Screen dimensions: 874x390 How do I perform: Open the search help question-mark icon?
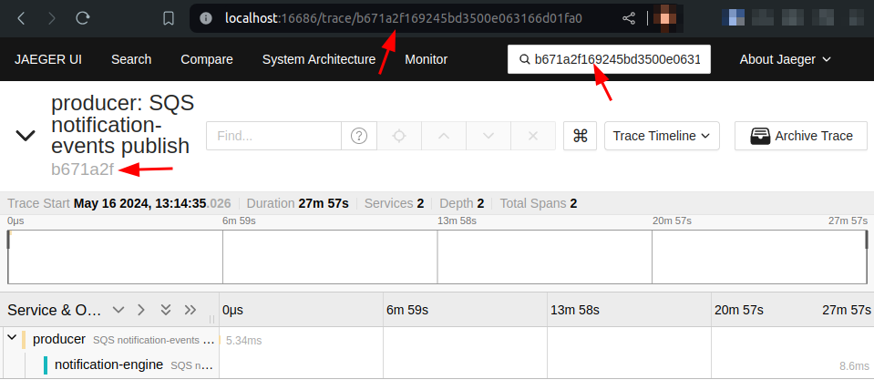pos(359,136)
